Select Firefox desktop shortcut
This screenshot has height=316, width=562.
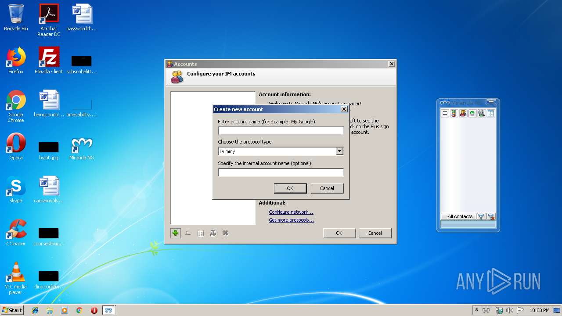(x=16, y=61)
